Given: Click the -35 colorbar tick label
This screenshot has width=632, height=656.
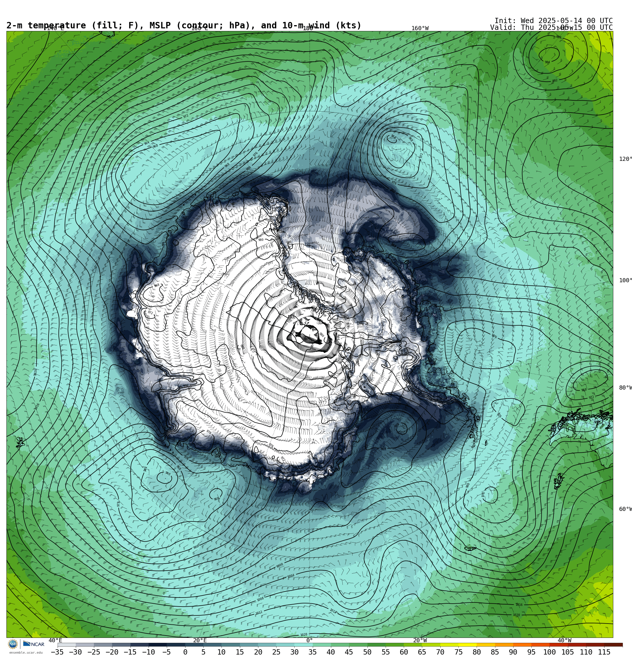Looking at the screenshot, I should 57,652.
